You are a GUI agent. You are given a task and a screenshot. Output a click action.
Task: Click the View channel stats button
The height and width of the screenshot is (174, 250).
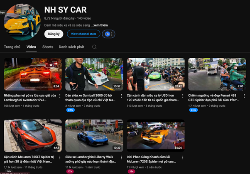click(83, 34)
